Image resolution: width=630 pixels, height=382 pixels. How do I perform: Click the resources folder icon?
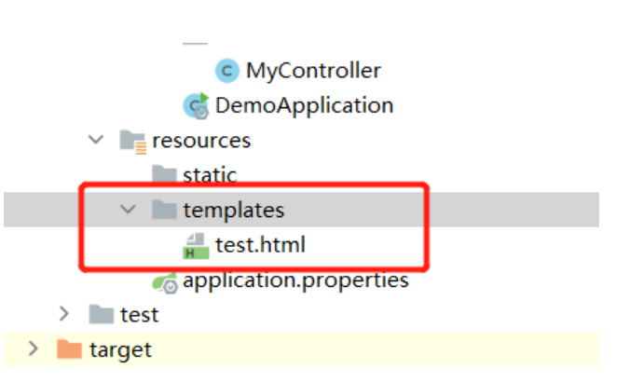132,141
